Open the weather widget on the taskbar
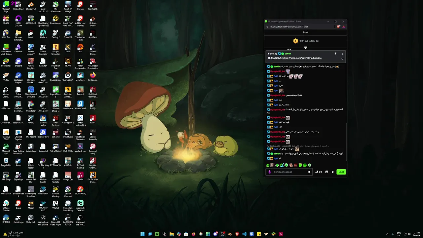The image size is (423, 238). pos(13,234)
